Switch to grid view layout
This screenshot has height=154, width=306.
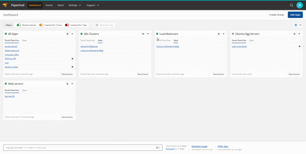[x=296, y=25]
